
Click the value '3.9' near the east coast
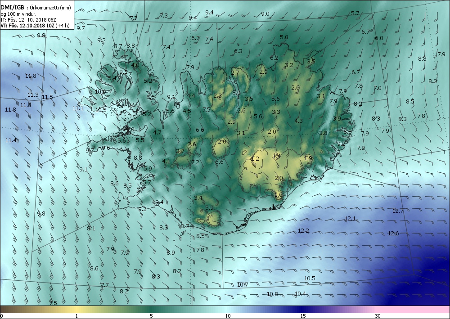coord(337,118)
